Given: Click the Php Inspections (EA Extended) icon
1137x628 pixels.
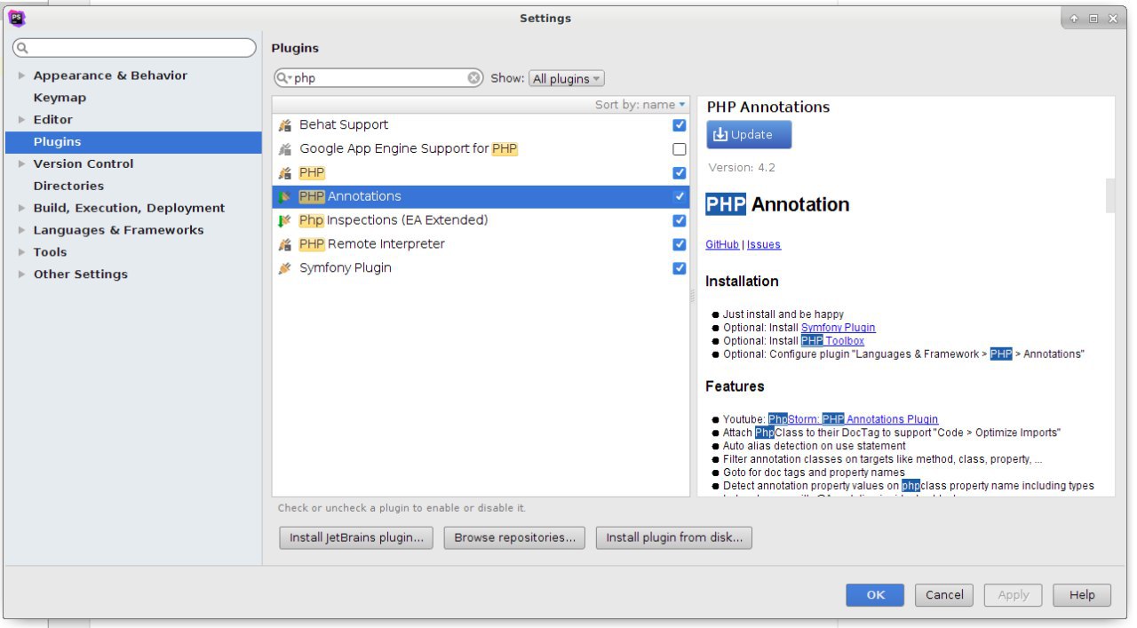Looking at the screenshot, I should click(285, 220).
